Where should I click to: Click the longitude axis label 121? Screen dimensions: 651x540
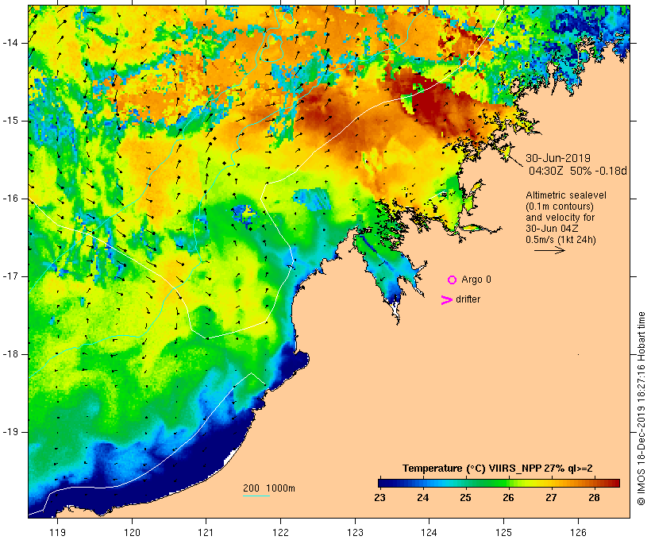[x=206, y=532]
